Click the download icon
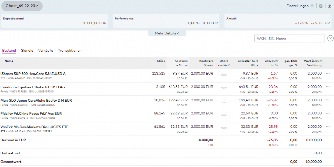 point(330,6)
